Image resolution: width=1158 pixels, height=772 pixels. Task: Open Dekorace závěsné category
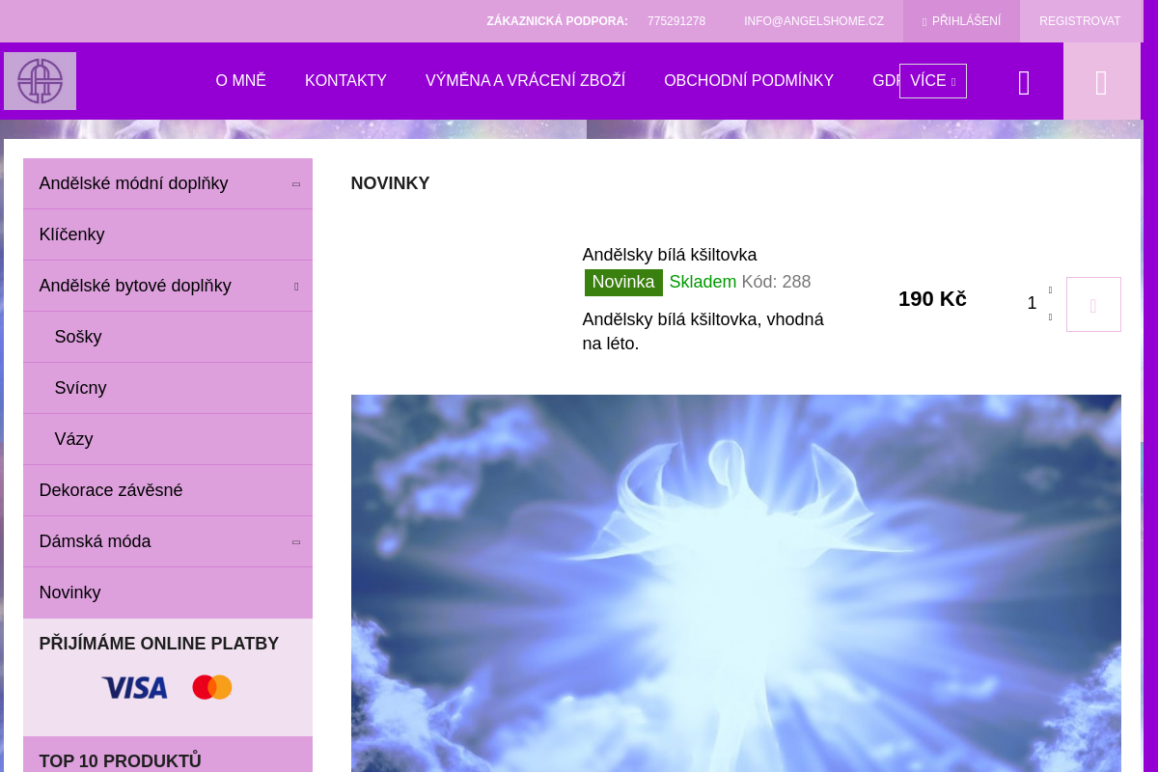pyautogui.click(x=168, y=490)
